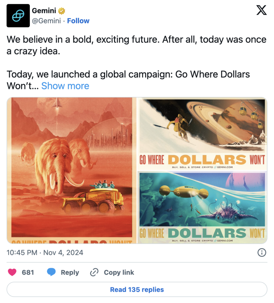Click the Gemini display name
The image size is (274, 303).
pyautogui.click(x=44, y=11)
